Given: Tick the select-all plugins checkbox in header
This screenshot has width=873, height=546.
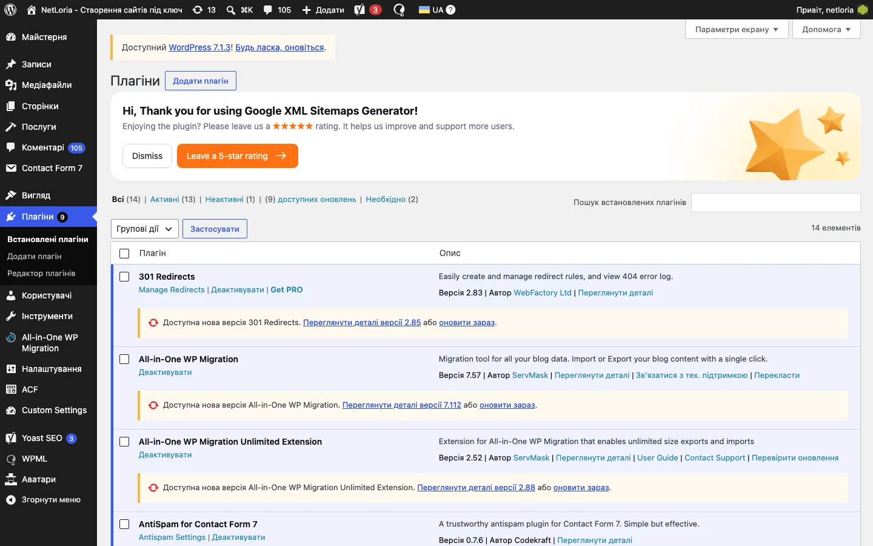Looking at the screenshot, I should (x=124, y=254).
